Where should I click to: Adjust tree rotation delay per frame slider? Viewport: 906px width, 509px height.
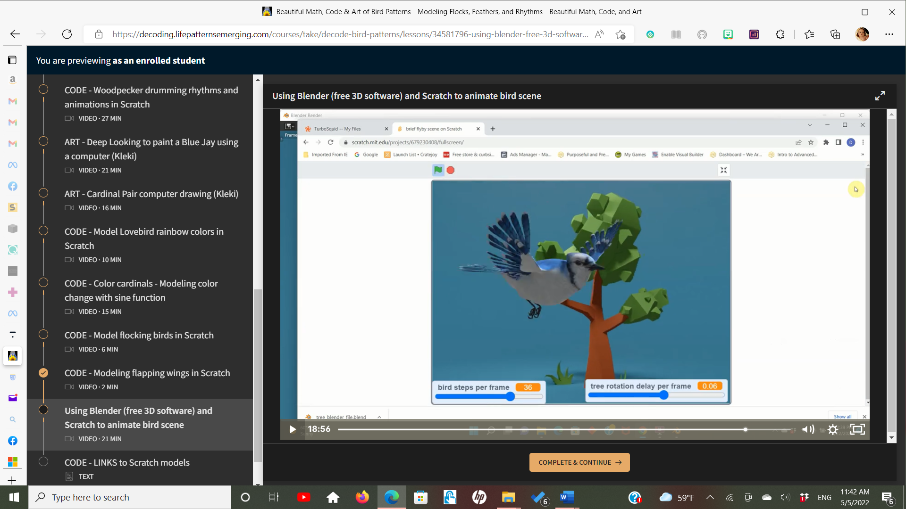point(663,395)
